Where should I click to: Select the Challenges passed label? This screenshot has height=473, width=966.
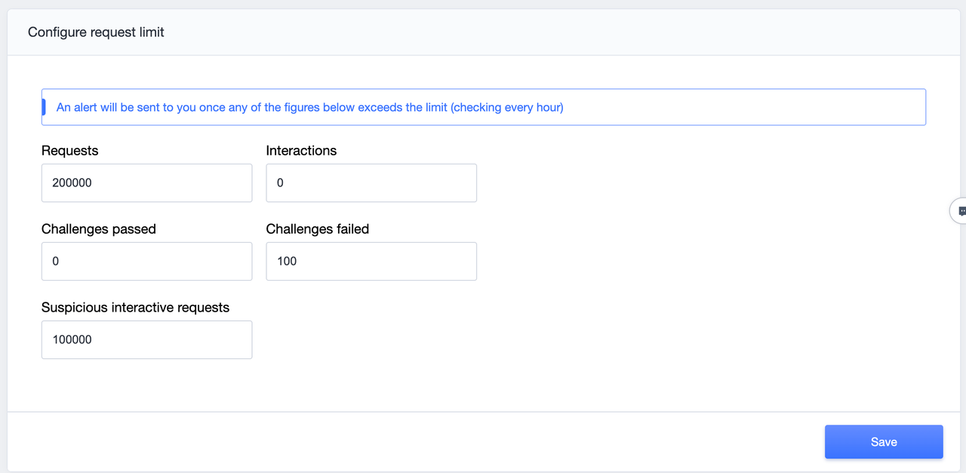(99, 229)
